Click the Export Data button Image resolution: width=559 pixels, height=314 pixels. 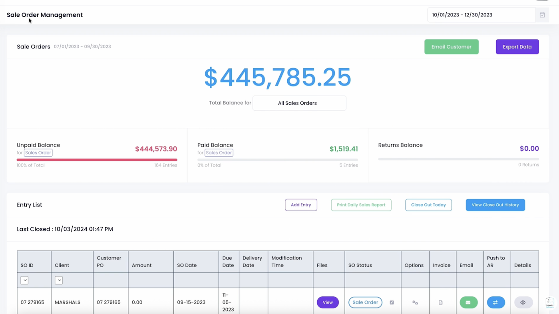pyautogui.click(x=517, y=47)
